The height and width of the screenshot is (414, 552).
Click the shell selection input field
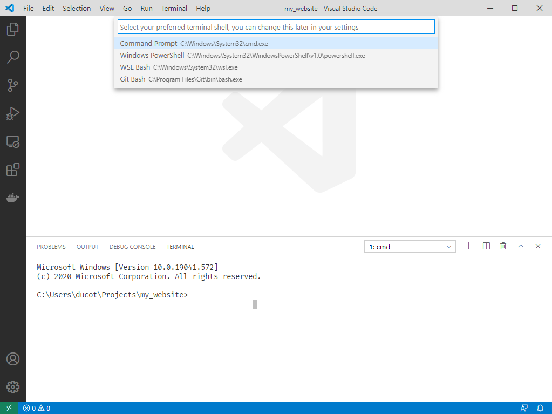click(276, 26)
